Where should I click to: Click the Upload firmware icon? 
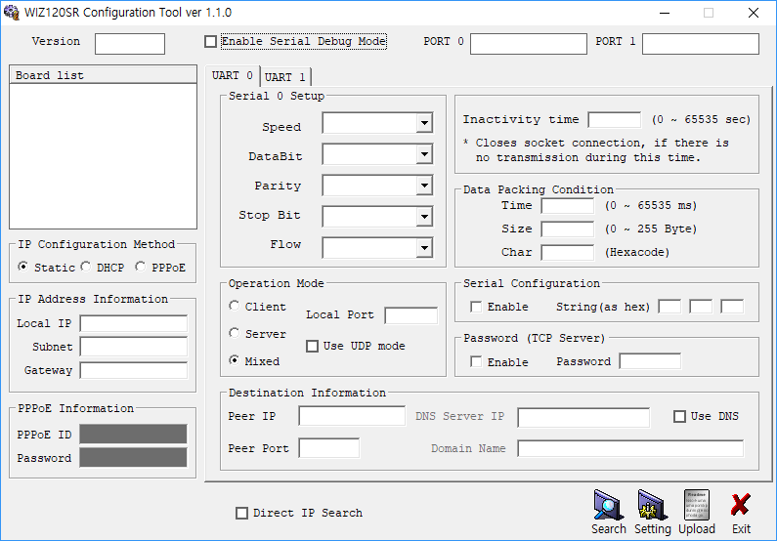[x=697, y=506]
